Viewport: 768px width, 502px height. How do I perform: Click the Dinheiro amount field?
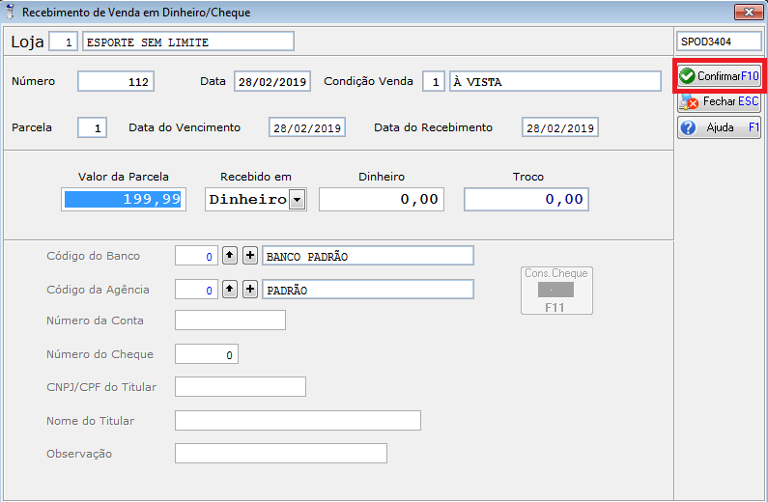[382, 200]
